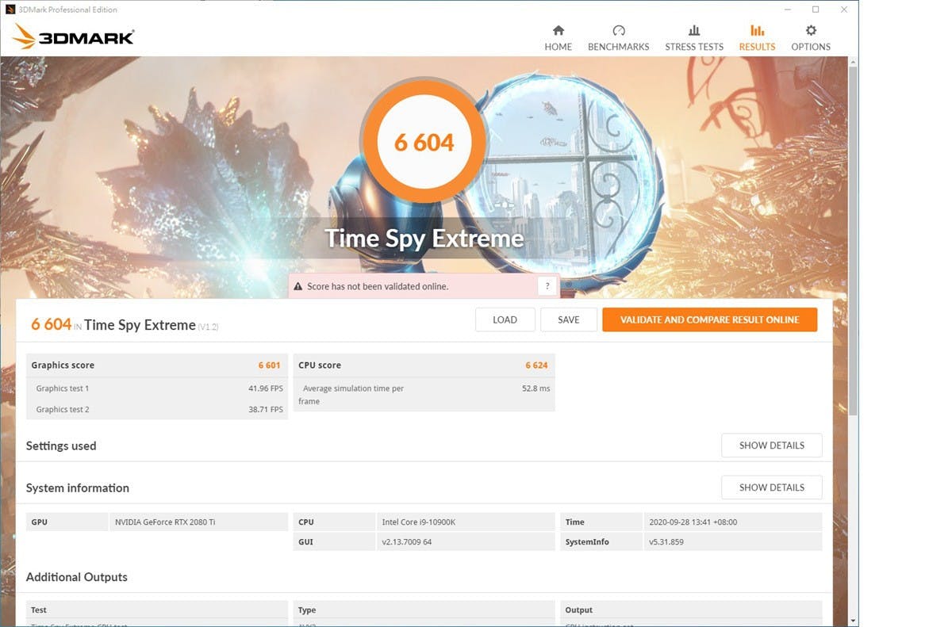Click the 52.8 ms value
The width and height of the screenshot is (952, 627).
(x=535, y=388)
